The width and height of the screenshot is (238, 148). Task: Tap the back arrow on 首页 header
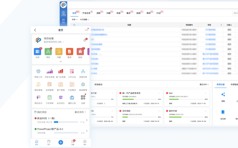point(35,30)
